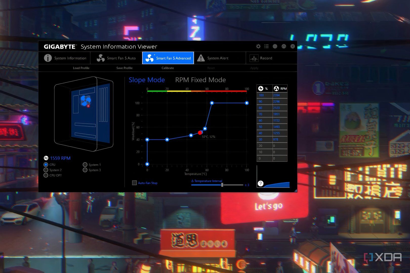Open the System Alert tab

pyautogui.click(x=213, y=58)
